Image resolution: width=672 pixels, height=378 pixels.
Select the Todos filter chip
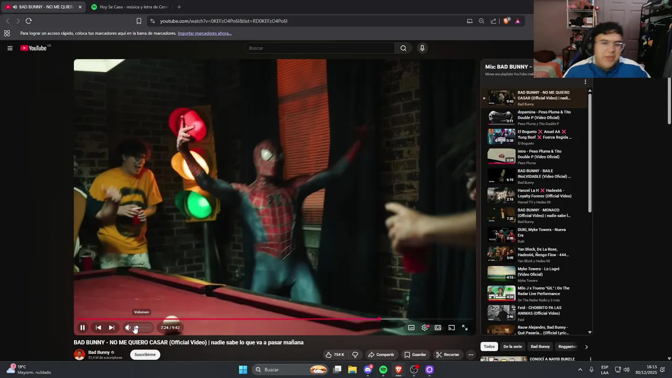click(489, 346)
